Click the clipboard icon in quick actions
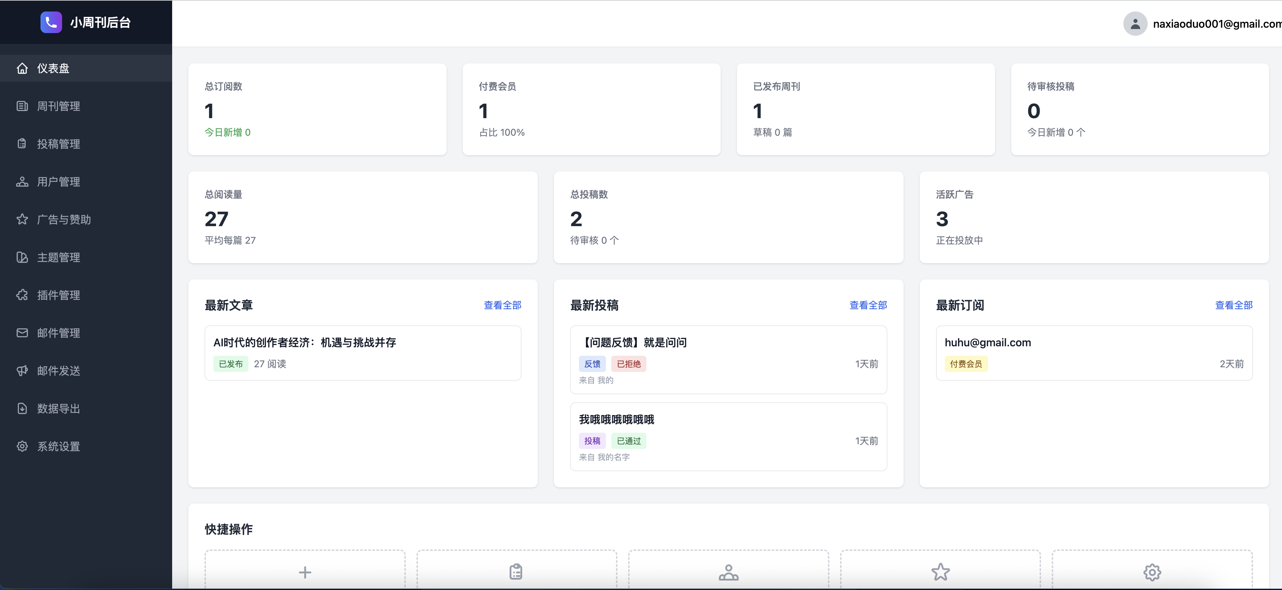Image resolution: width=1282 pixels, height=590 pixels. [x=516, y=572]
